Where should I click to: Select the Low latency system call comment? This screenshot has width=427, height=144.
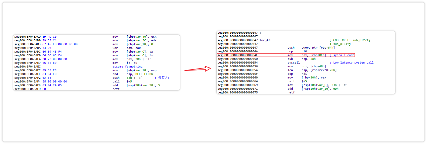click(x=353, y=63)
